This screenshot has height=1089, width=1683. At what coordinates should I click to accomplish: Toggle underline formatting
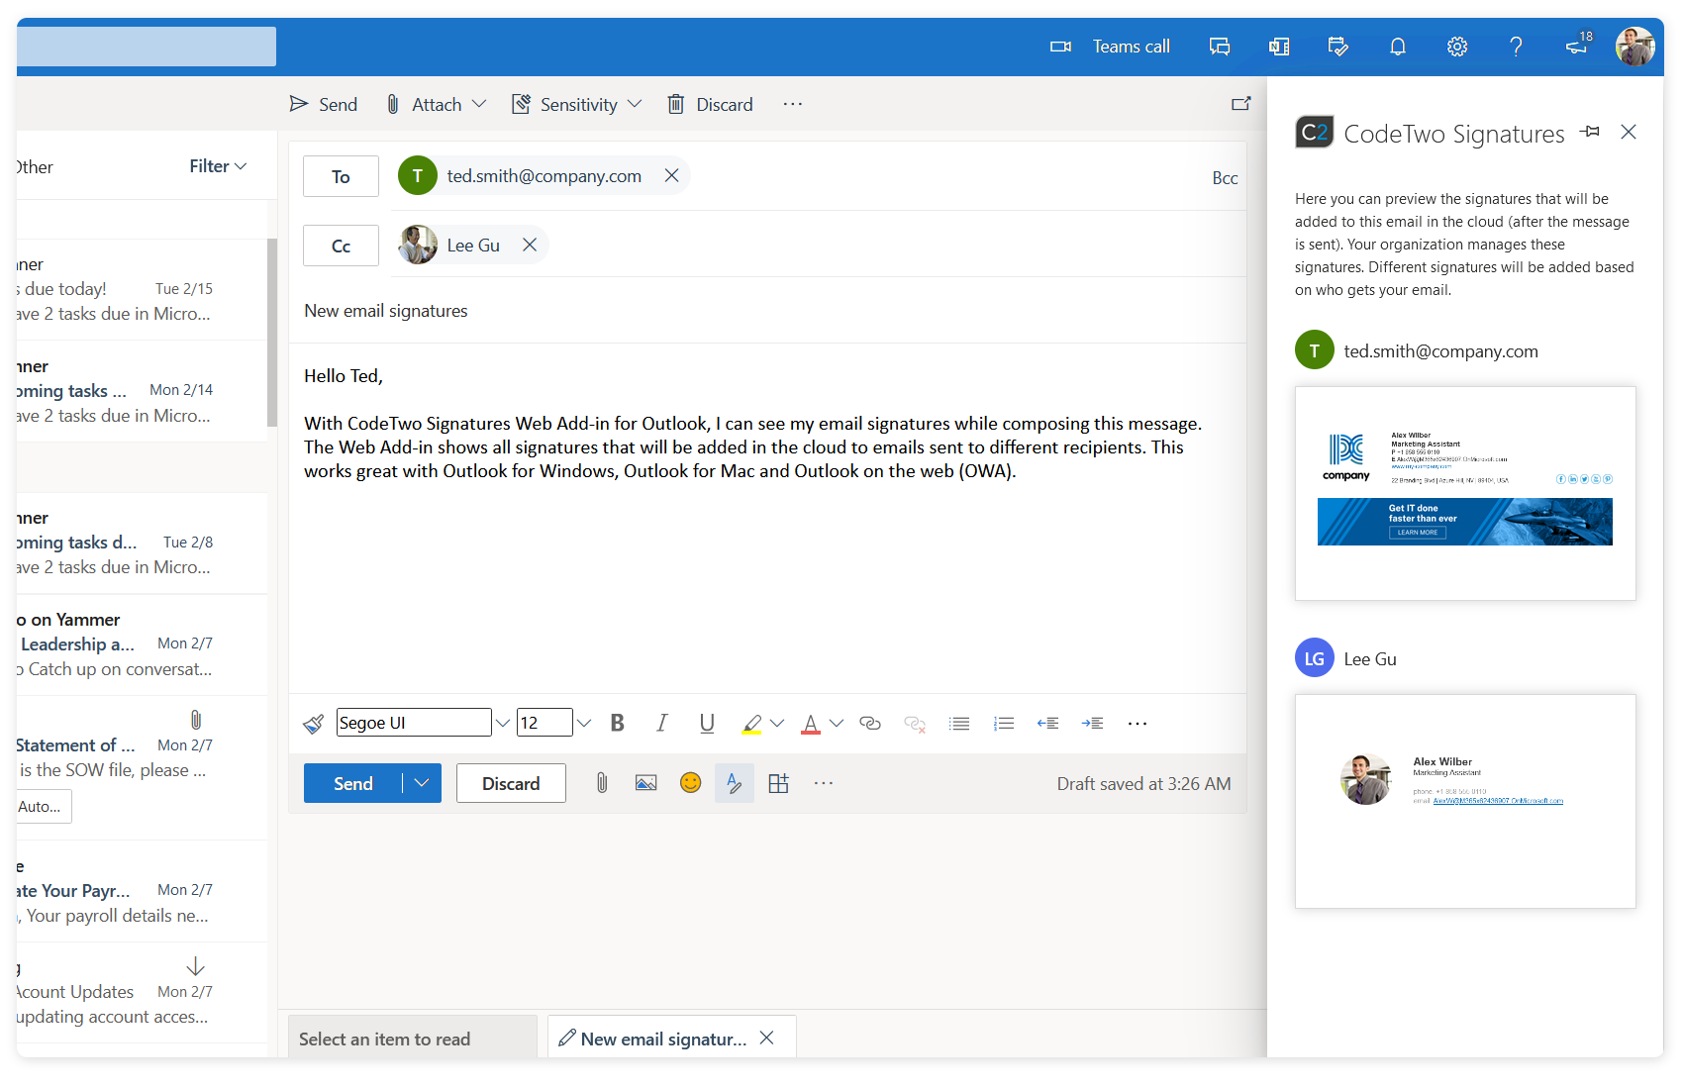(707, 723)
